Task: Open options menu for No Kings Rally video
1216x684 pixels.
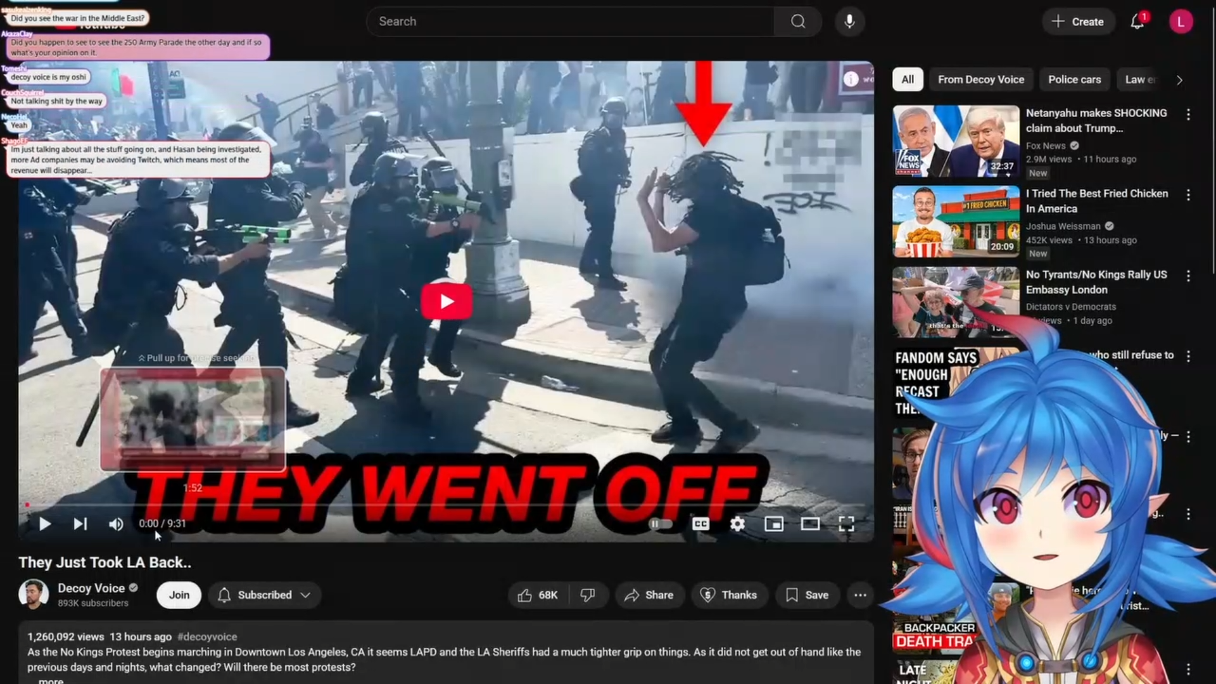Action: coord(1188,276)
